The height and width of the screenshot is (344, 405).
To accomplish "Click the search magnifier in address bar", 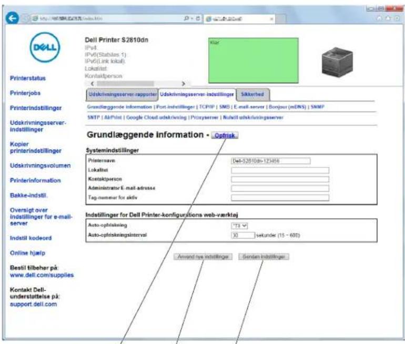I will tap(186, 18).
